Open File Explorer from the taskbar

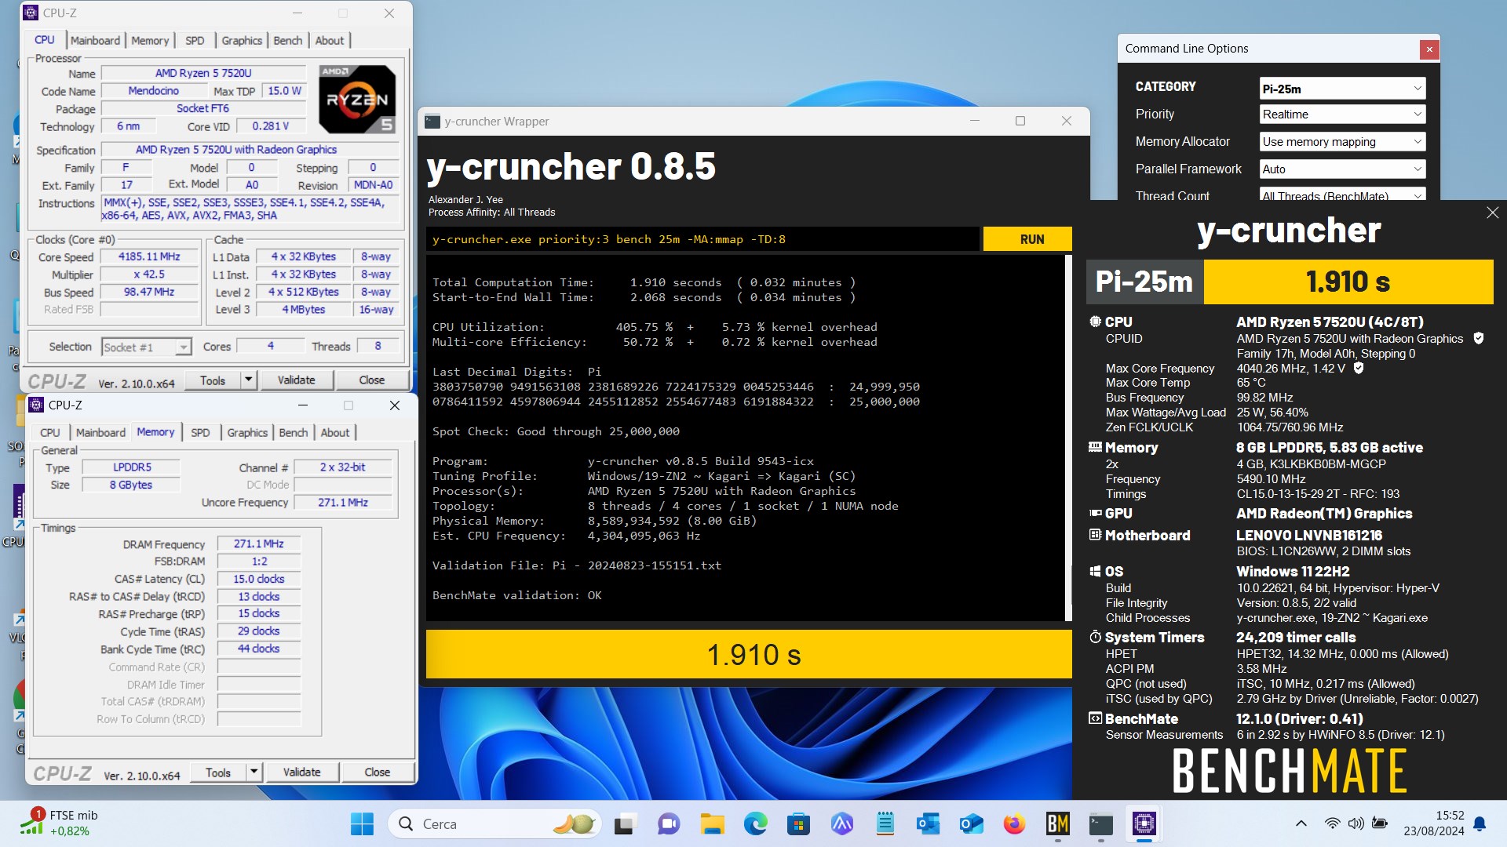[712, 823]
